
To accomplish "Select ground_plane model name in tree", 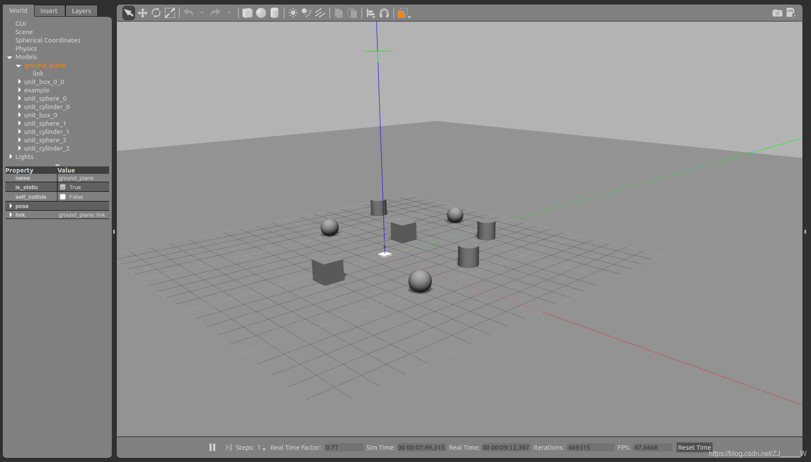I will 45,65.
